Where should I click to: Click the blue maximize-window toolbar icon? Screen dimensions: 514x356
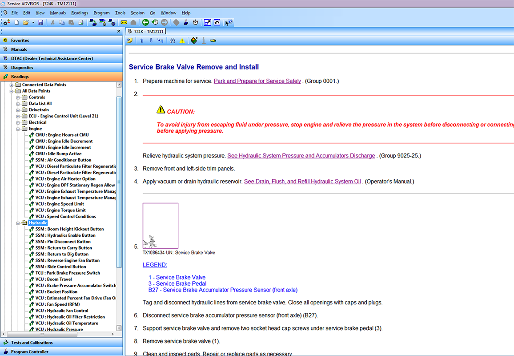[x=208, y=22]
